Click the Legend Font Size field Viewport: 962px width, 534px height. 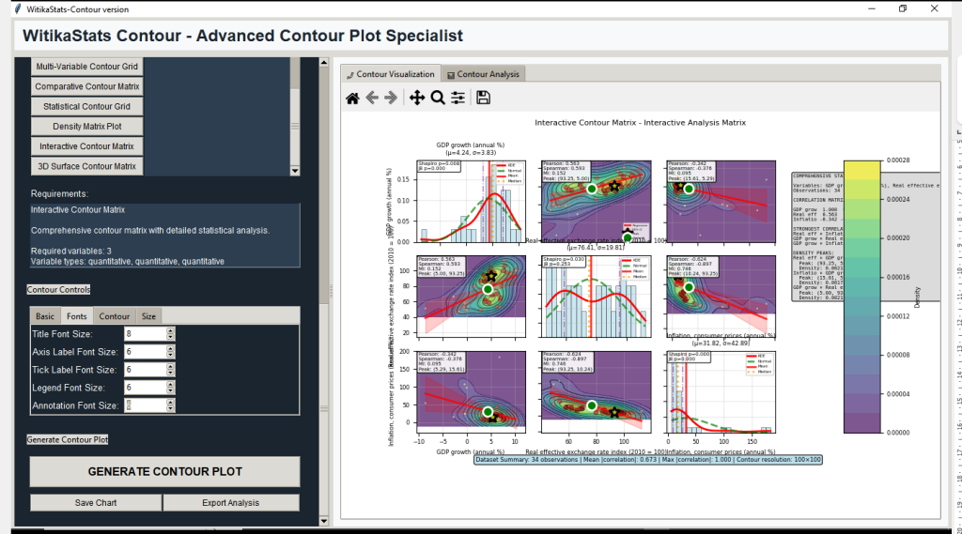(x=145, y=388)
